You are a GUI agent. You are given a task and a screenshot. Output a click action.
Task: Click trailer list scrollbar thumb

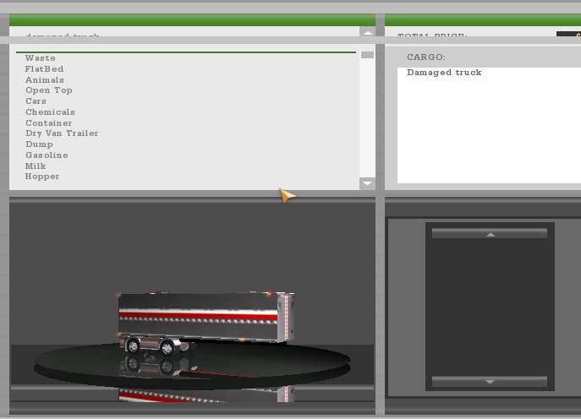pyautogui.click(x=367, y=55)
